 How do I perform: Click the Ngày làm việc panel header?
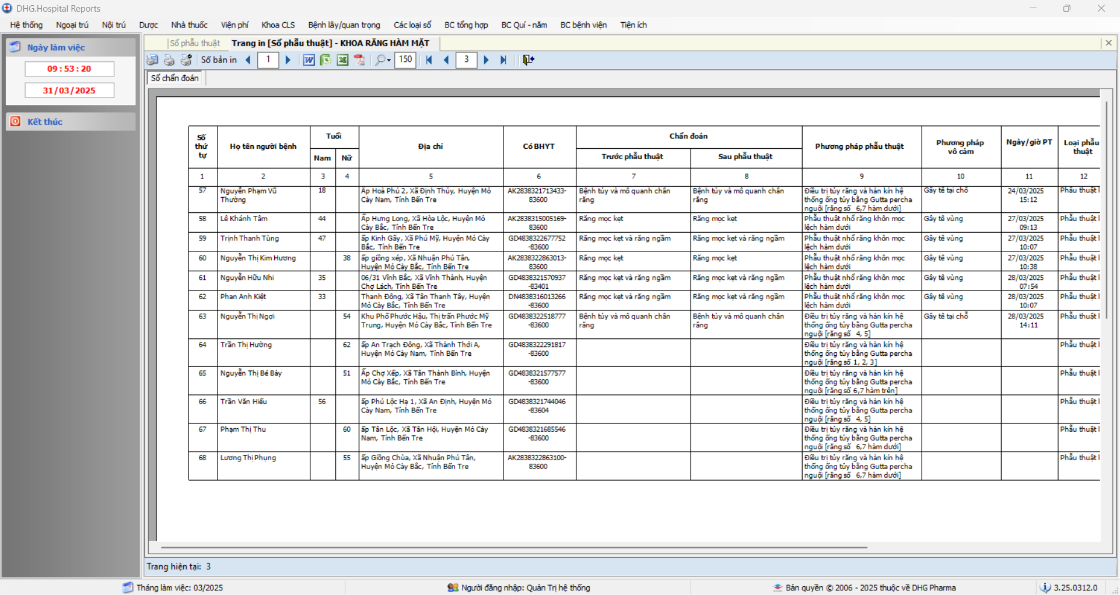click(x=71, y=47)
